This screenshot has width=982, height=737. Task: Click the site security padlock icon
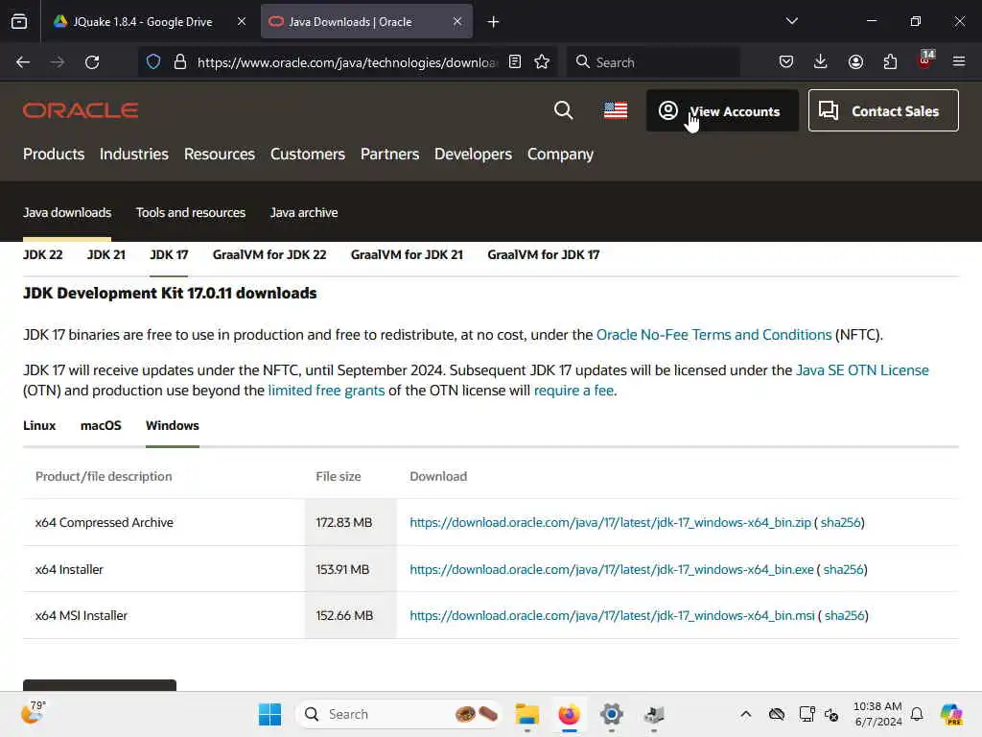pos(179,61)
